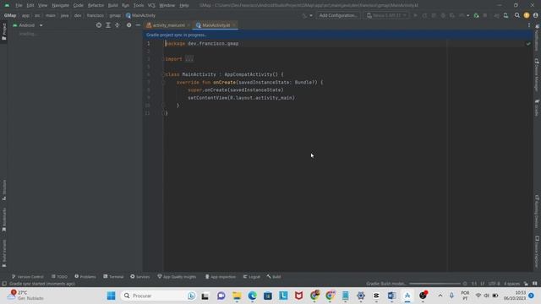Open the user account avatar icon
Screen dimensions: 541x304
535,15
